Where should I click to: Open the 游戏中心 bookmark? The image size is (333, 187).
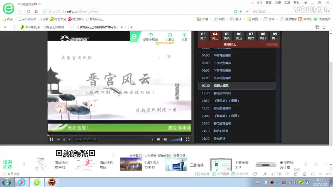pos(76,19)
